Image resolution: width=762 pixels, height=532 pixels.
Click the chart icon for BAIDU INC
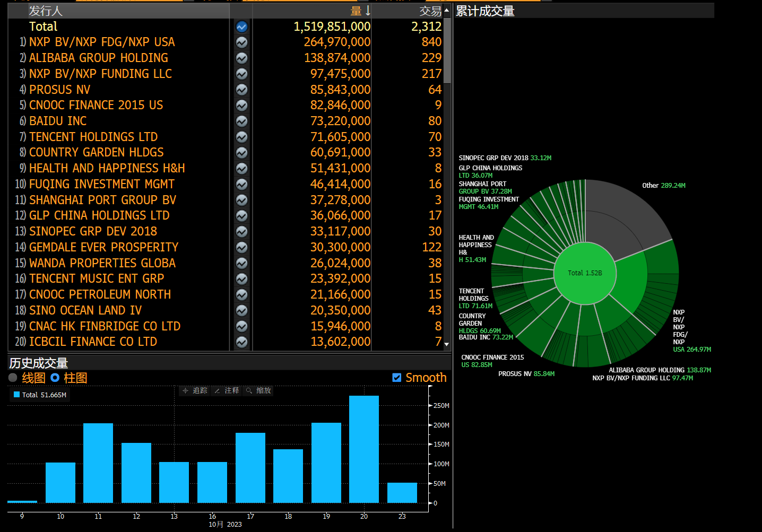(241, 121)
